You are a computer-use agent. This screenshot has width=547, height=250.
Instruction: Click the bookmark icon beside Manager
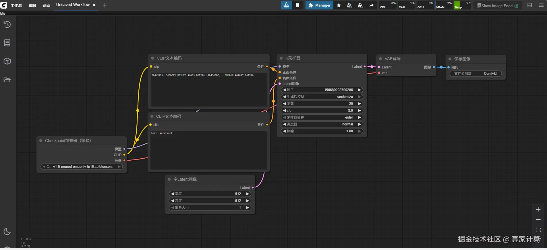(x=298, y=5)
